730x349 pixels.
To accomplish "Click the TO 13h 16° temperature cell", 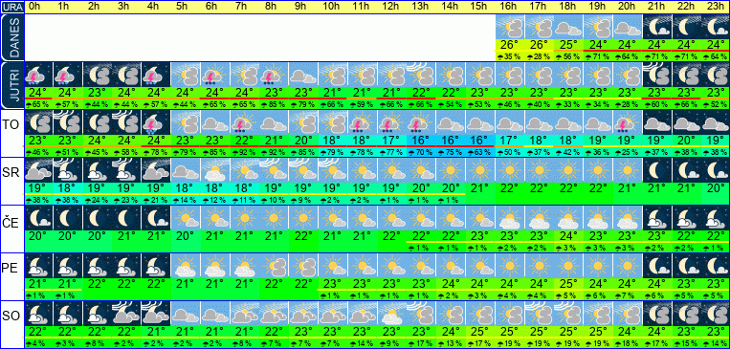I will pos(420,140).
